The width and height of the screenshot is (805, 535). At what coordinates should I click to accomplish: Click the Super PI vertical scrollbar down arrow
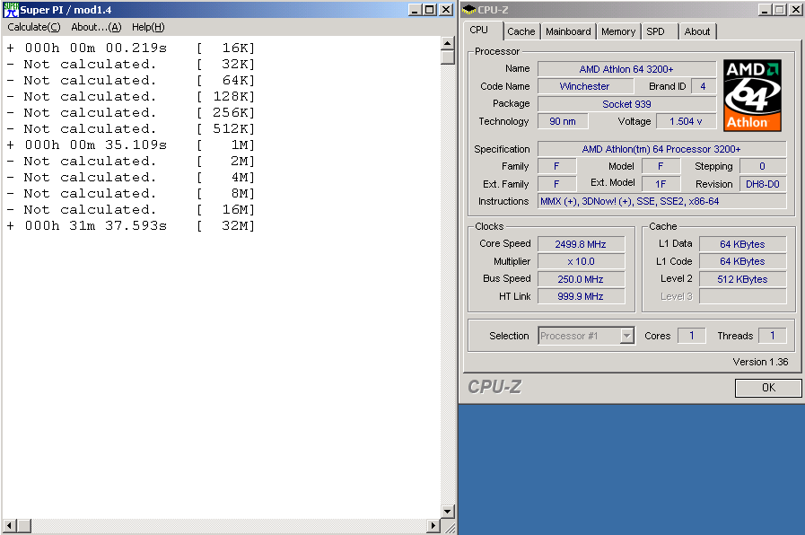(447, 512)
